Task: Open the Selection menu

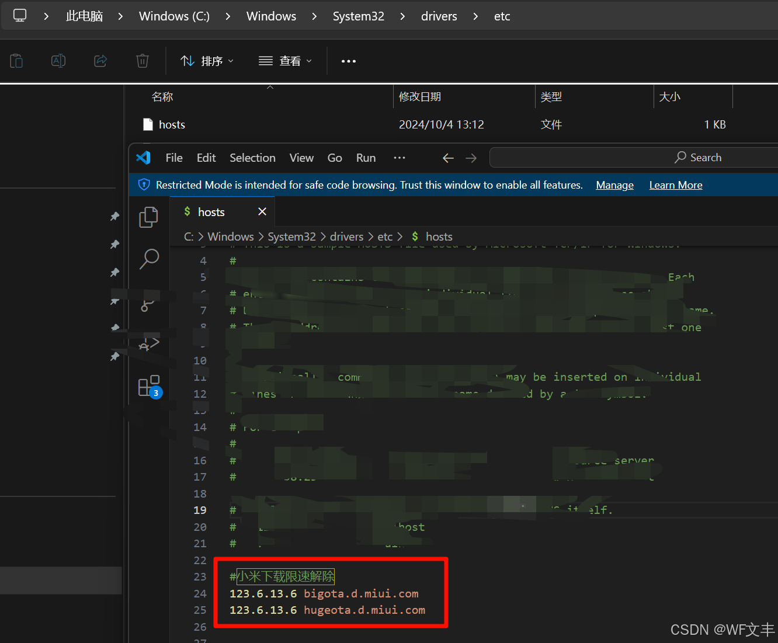Action: click(x=252, y=158)
